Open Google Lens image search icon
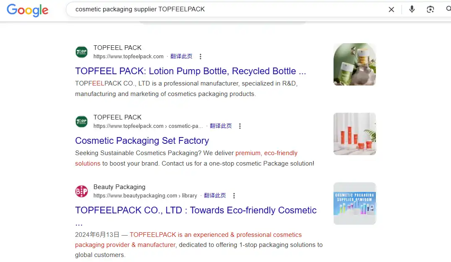This screenshot has height=262, width=451. (x=430, y=9)
